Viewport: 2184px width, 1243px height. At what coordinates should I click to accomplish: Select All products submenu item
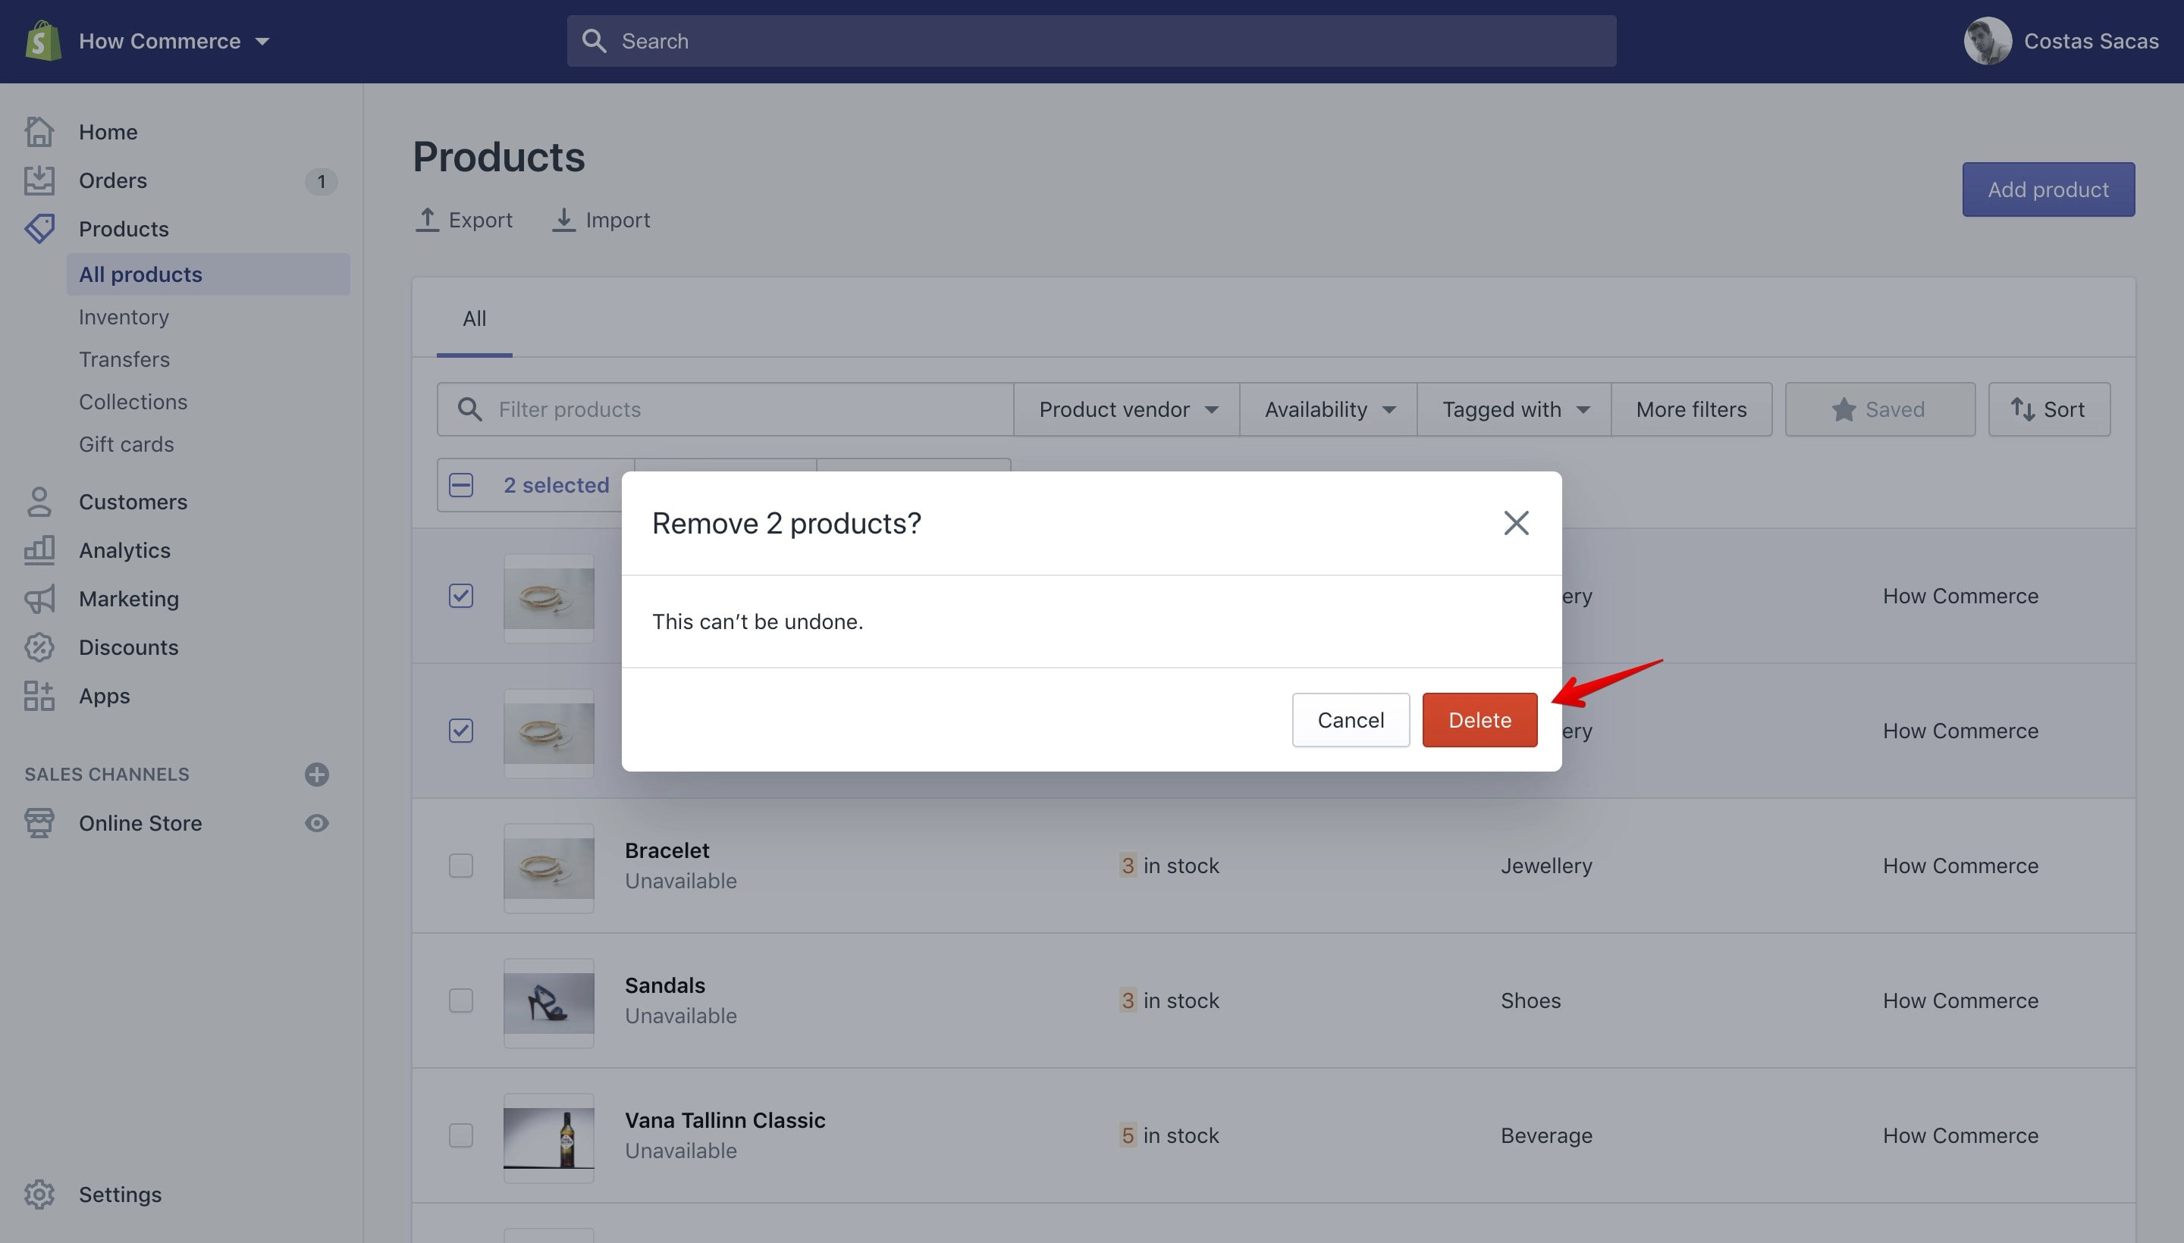coord(209,274)
